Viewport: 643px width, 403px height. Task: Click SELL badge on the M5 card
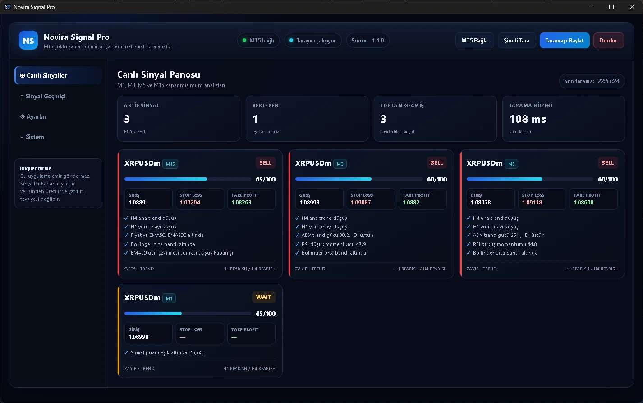608,163
